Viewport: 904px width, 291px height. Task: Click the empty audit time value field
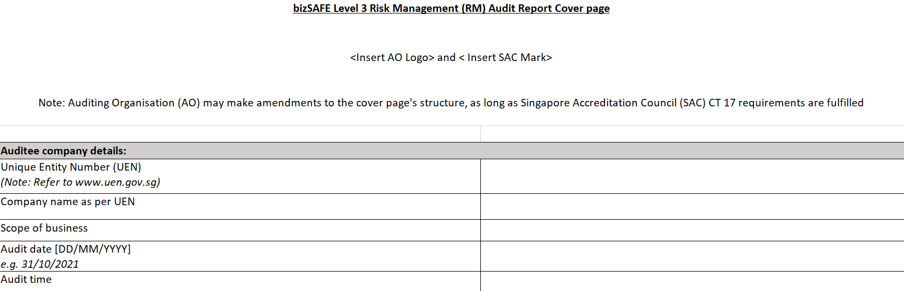[x=692, y=281]
